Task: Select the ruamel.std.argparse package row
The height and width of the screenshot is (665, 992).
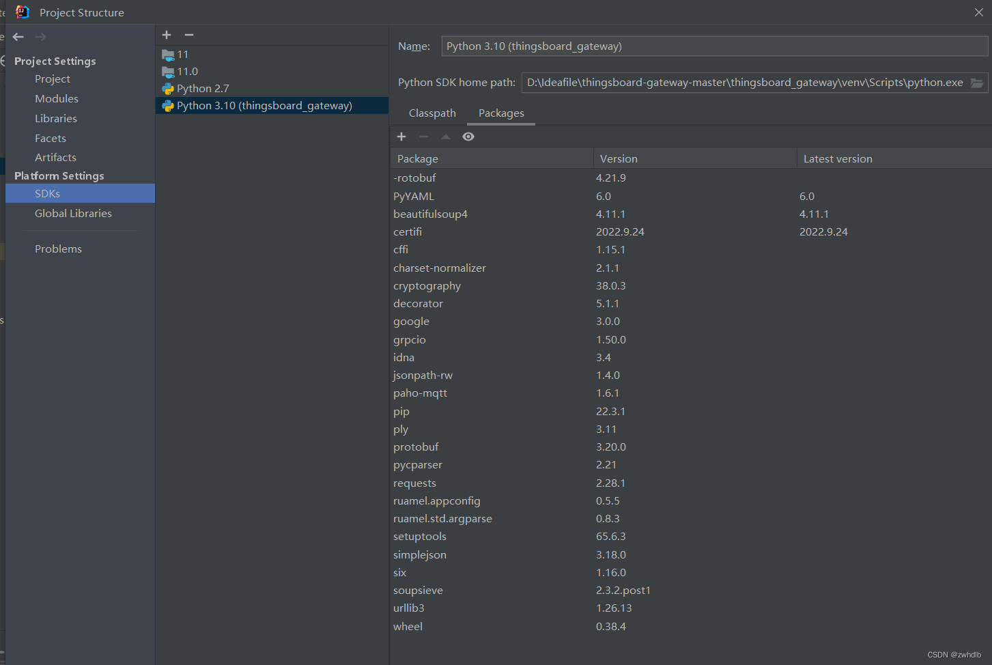Action: pos(691,519)
